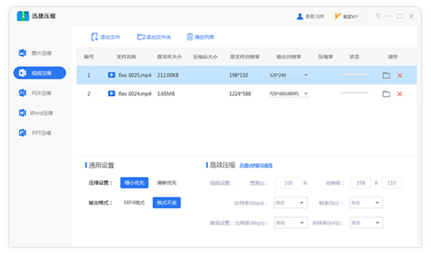This screenshot has height=254, width=431.
Task: Click resolution height field showing 110
Action: [391, 183]
